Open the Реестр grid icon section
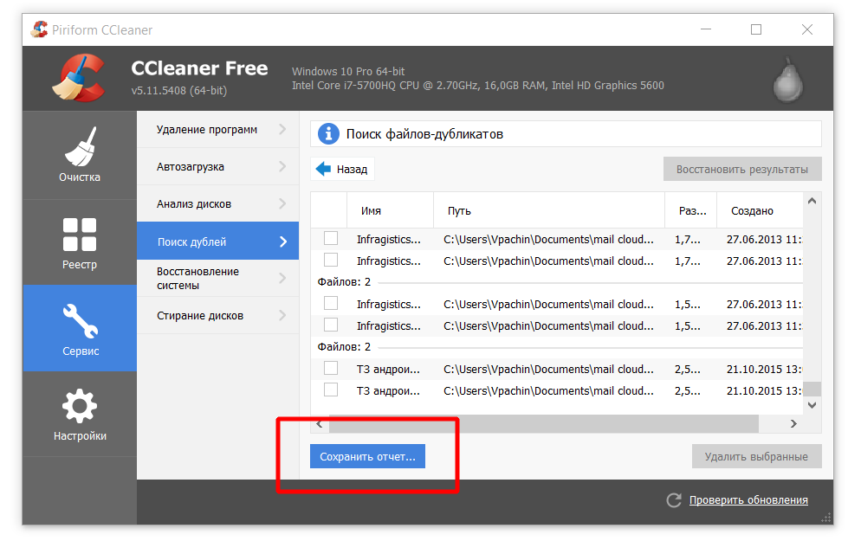 pos(80,243)
